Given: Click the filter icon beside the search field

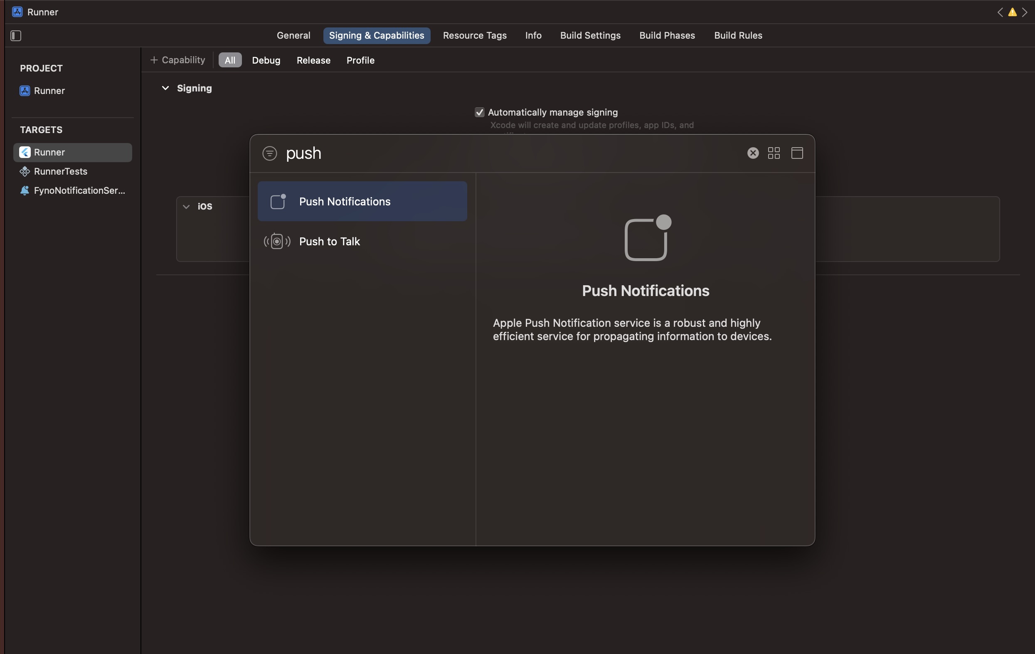Looking at the screenshot, I should tap(269, 153).
